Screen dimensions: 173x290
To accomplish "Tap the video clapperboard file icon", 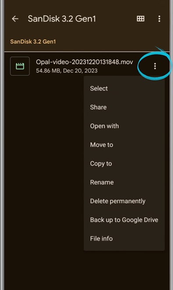I will point(20,66).
